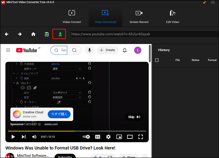Click the video title about USB Drive
The image size is (219, 158).
(x=60, y=148)
